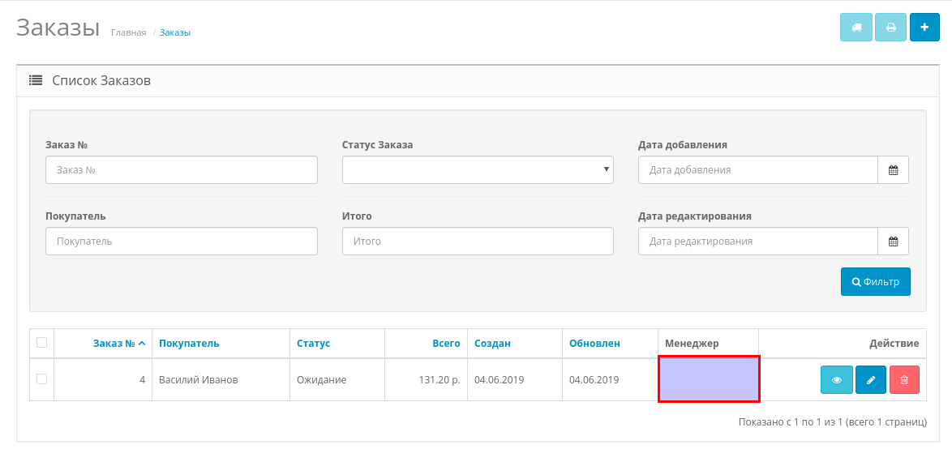Open calendar for Дата добавления
The width and height of the screenshot is (952, 449).
pyautogui.click(x=893, y=170)
